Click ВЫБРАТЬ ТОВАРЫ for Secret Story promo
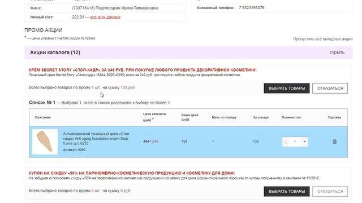This screenshot has height=203, width=362. pyautogui.click(x=287, y=88)
